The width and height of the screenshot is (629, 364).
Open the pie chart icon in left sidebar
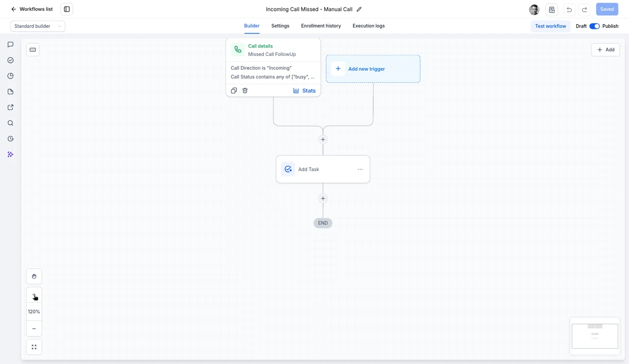point(10,76)
